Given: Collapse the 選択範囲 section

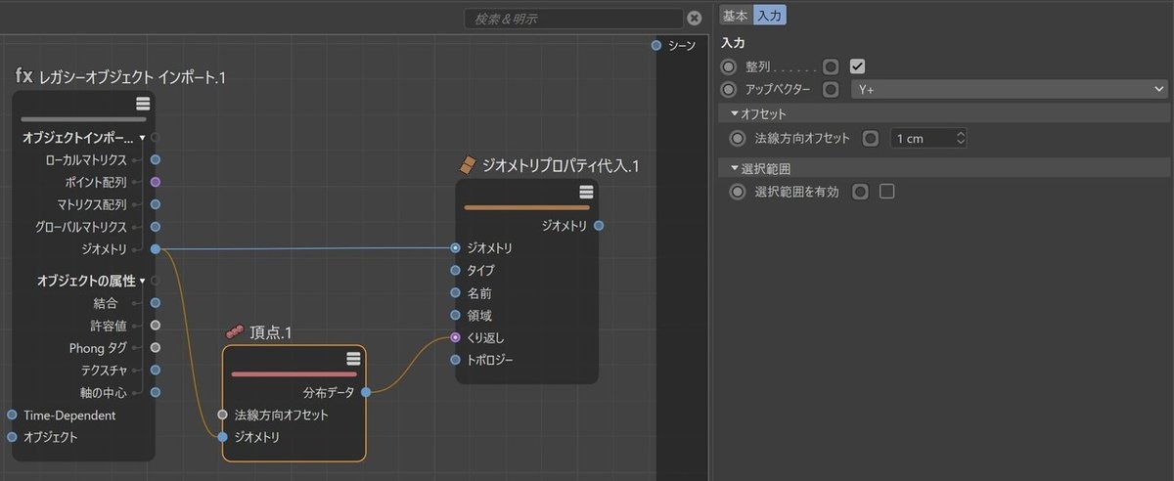Looking at the screenshot, I should pos(735,168).
